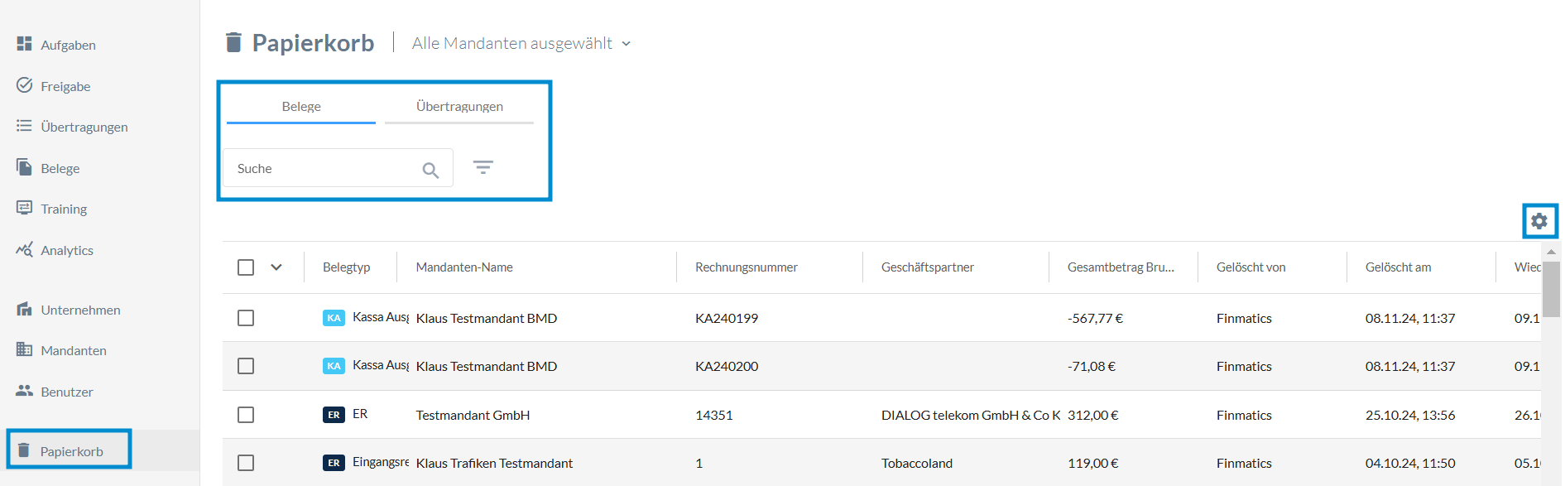Open the Analytics sidebar icon

pyautogui.click(x=25, y=249)
